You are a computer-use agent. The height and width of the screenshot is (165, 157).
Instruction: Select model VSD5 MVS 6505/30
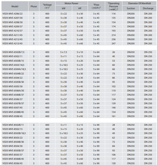click(x=13, y=86)
